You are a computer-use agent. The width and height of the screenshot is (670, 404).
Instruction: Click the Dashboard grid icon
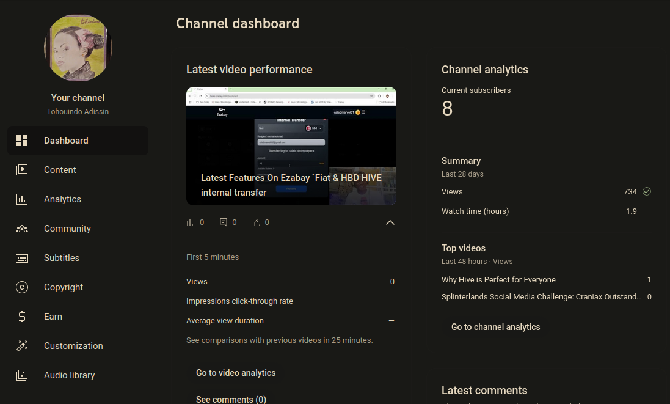(22, 141)
